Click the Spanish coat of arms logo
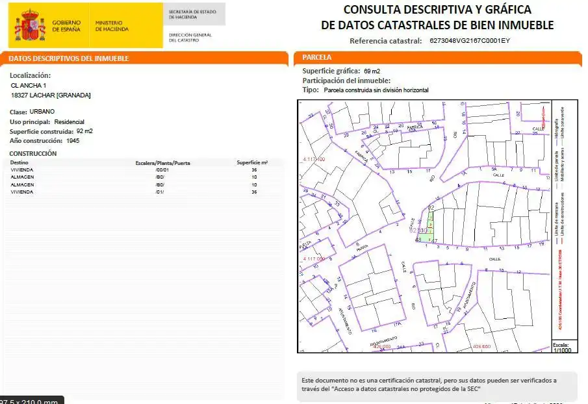Image resolution: width=588 pixels, height=404 pixels. point(30,26)
